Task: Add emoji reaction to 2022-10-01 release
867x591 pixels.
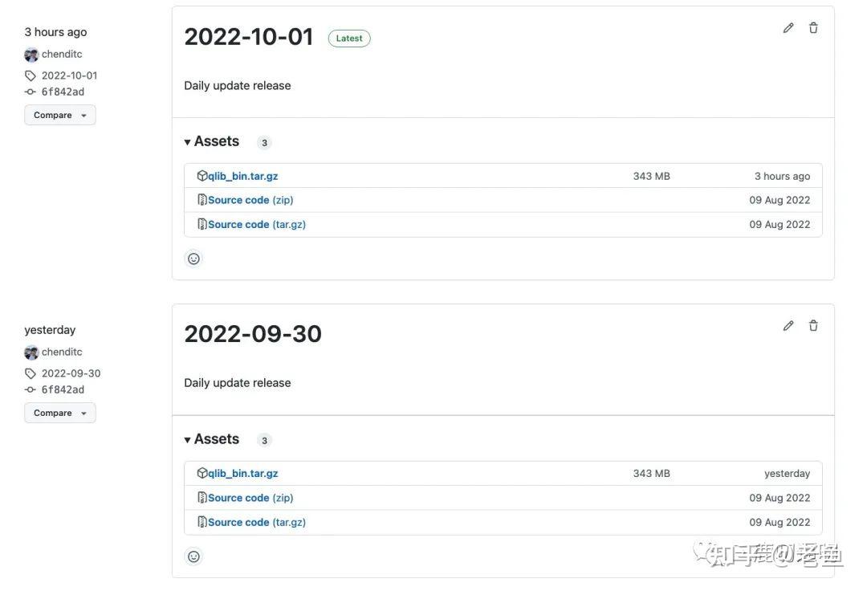Action: 193,259
